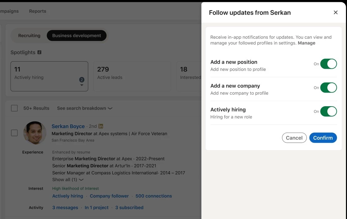347x219 pixels.
Task: Open the Manage settings link
Action: [306, 43]
